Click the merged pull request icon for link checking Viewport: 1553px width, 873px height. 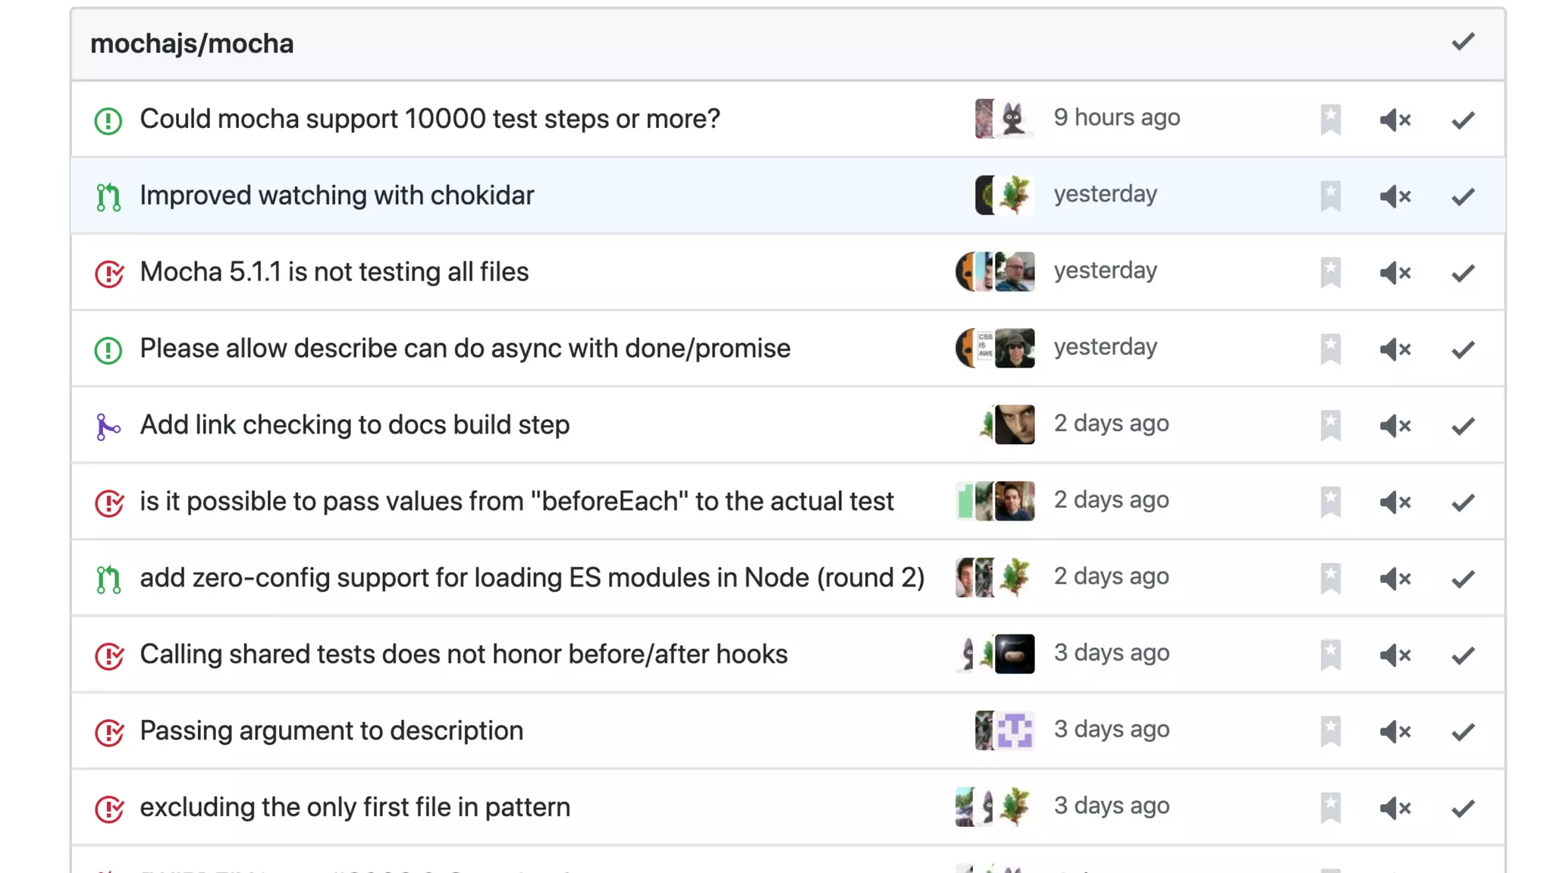[x=108, y=426]
